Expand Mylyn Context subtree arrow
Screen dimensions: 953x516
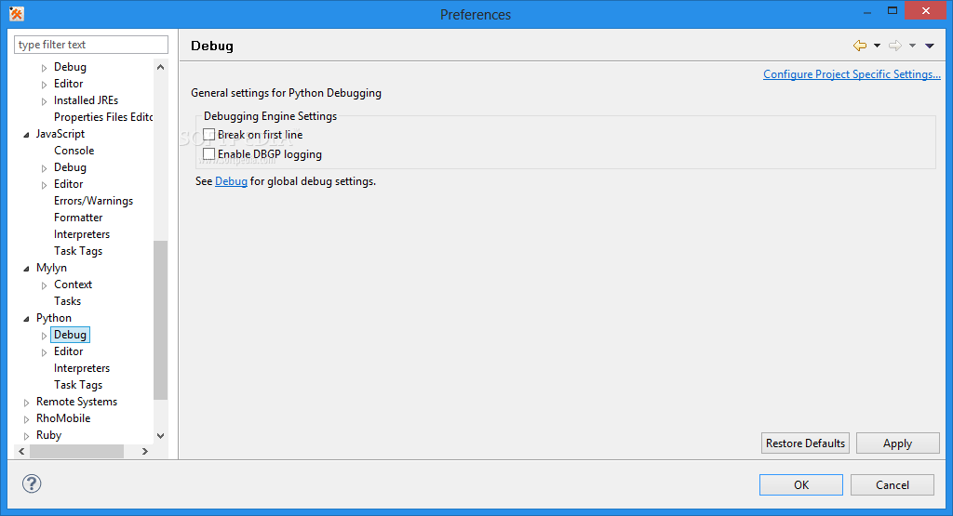(x=44, y=284)
